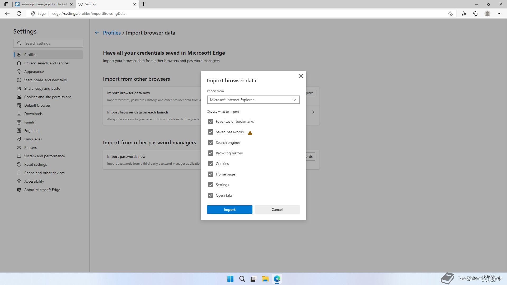
Task: Click the address bar URL
Action: [89, 13]
